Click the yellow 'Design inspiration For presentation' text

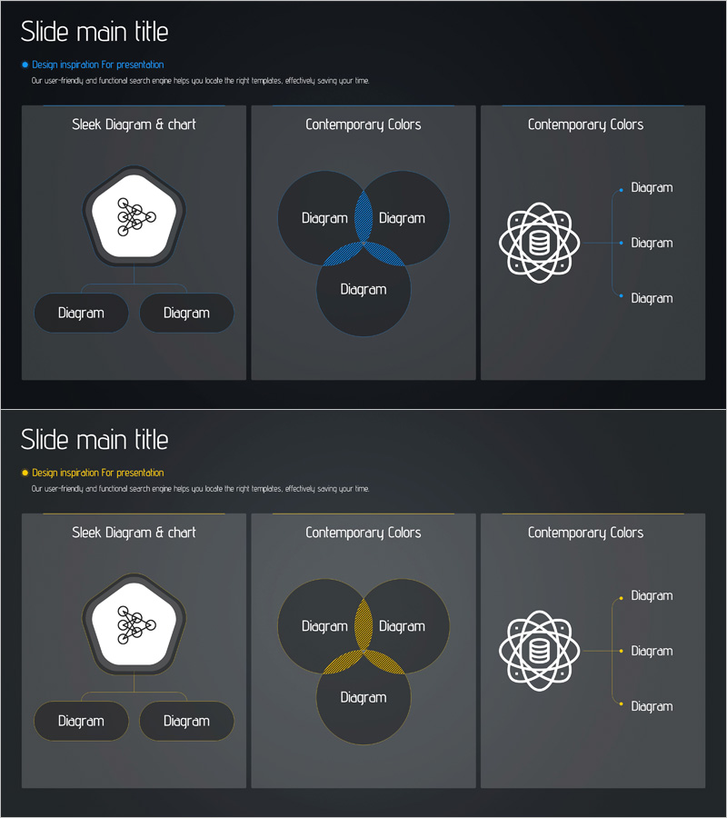tap(98, 474)
